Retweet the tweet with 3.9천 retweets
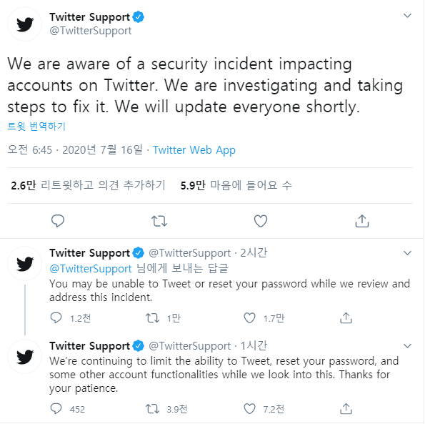Screen dimensions: 425x424 coord(152,409)
